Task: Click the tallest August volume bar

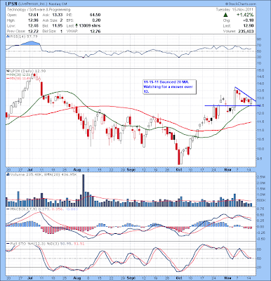Action: tap(83, 190)
